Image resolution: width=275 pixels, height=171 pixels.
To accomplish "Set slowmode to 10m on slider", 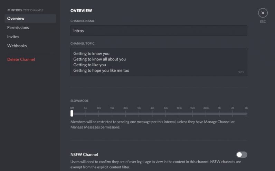I will click(x=179, y=113).
